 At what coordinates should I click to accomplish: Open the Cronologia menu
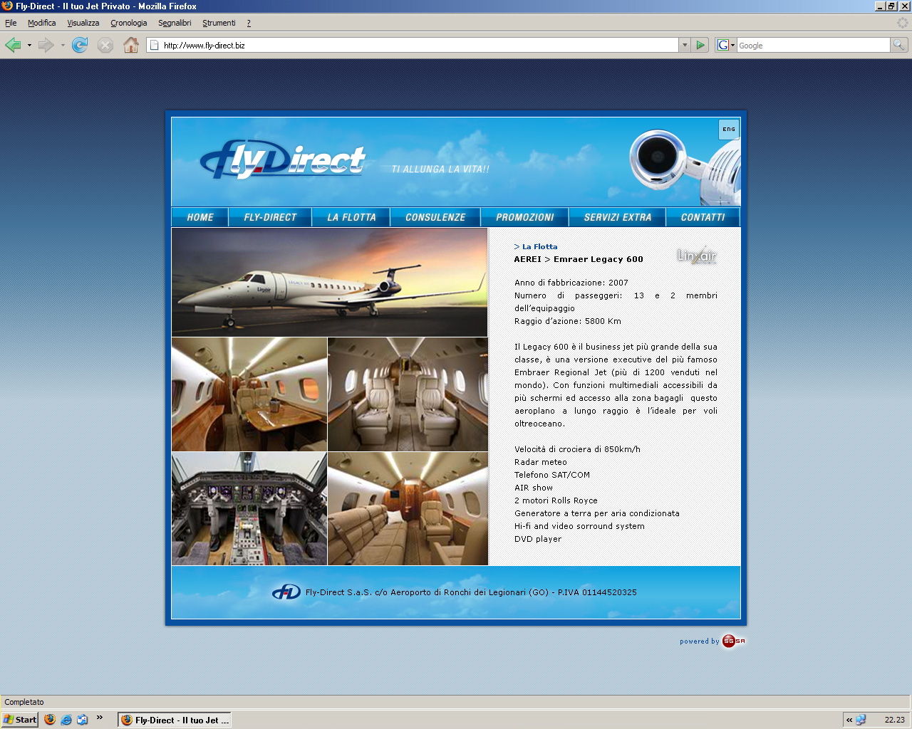point(128,23)
